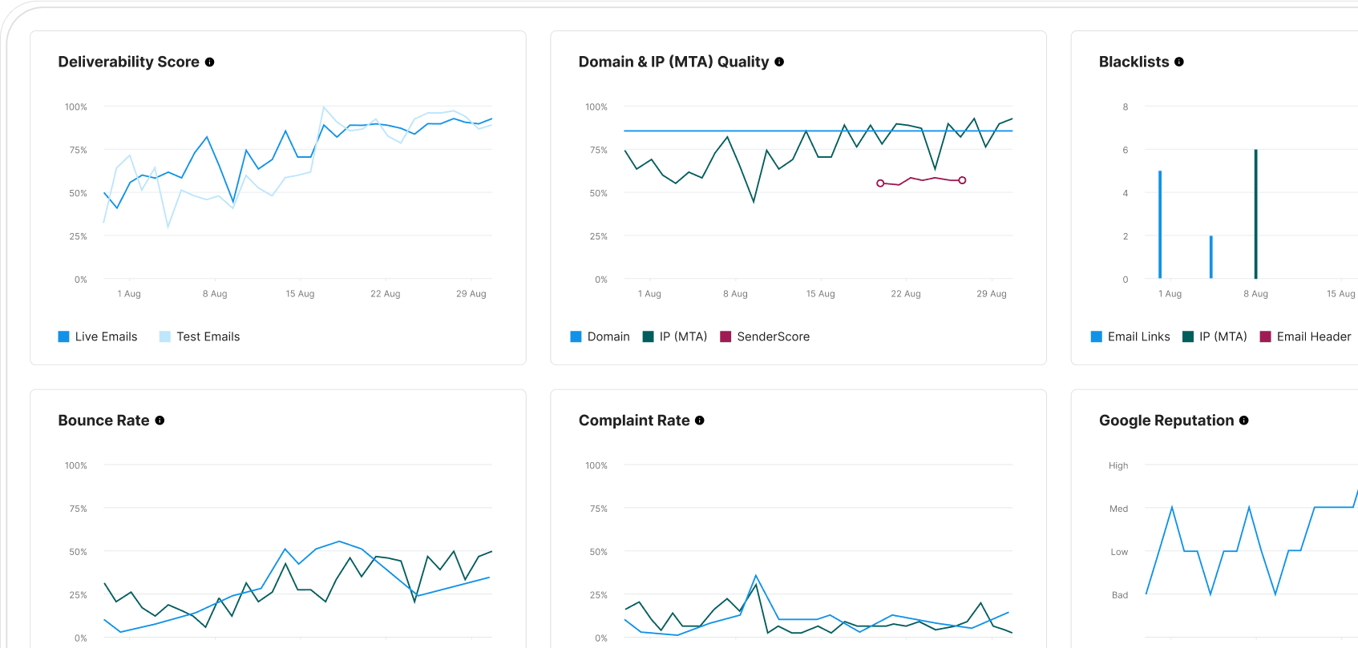This screenshot has width=1358, height=648.
Task: Click the Deliverability Score info icon
Action: click(209, 62)
